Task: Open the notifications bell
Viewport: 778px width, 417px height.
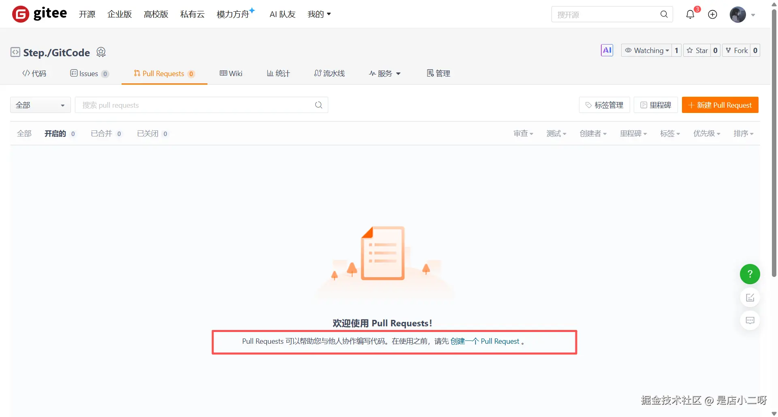Action: 690,15
